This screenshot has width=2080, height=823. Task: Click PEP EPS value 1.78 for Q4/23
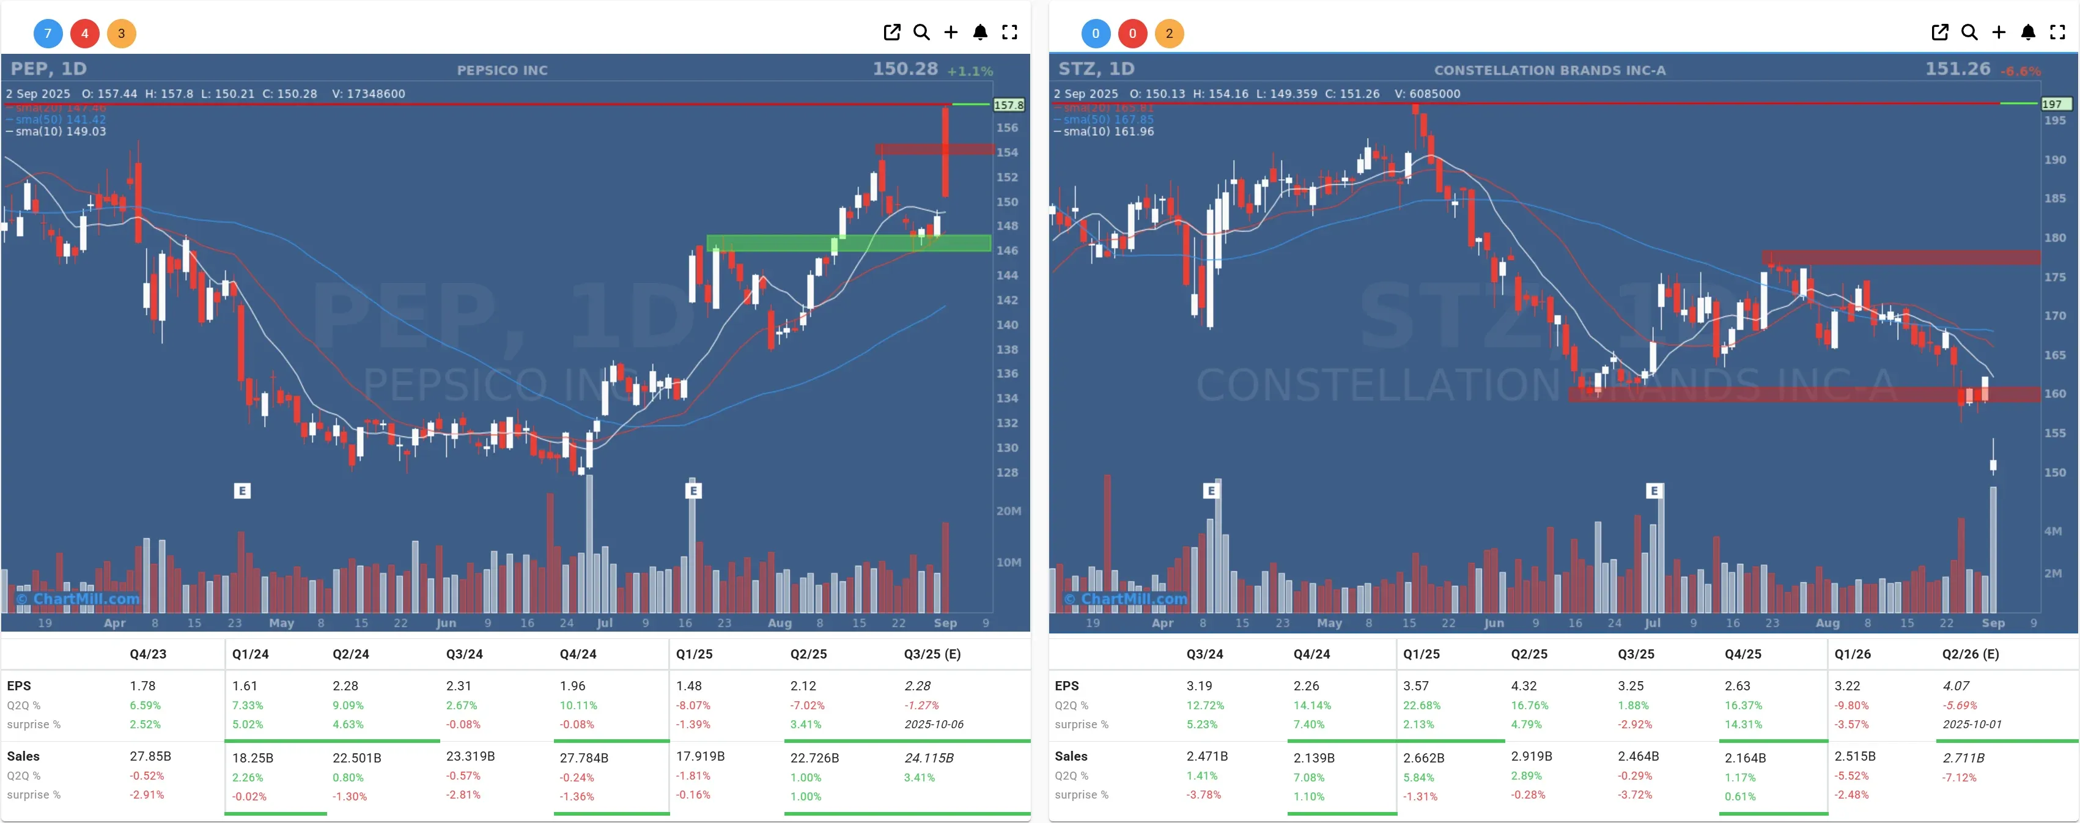coord(142,685)
